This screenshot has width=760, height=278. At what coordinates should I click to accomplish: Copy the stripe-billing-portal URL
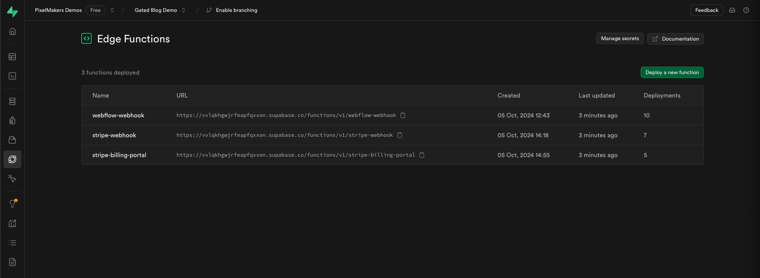[422, 155]
